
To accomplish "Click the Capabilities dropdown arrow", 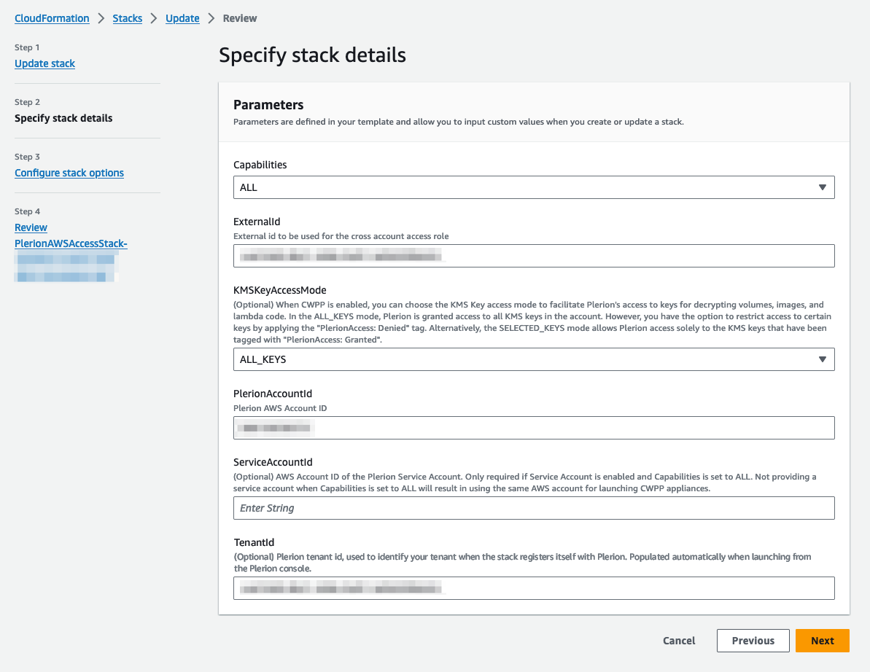I will (823, 187).
